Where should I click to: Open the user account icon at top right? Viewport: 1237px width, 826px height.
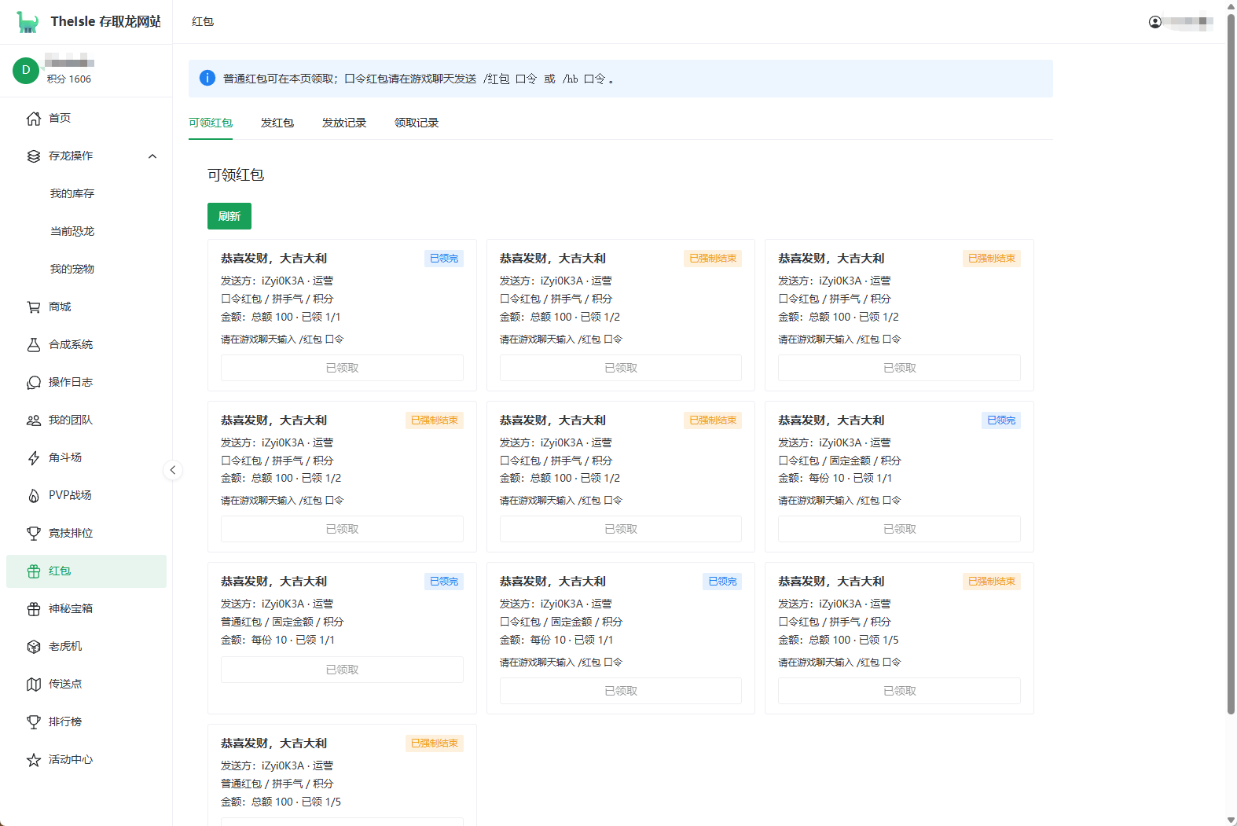(x=1154, y=22)
